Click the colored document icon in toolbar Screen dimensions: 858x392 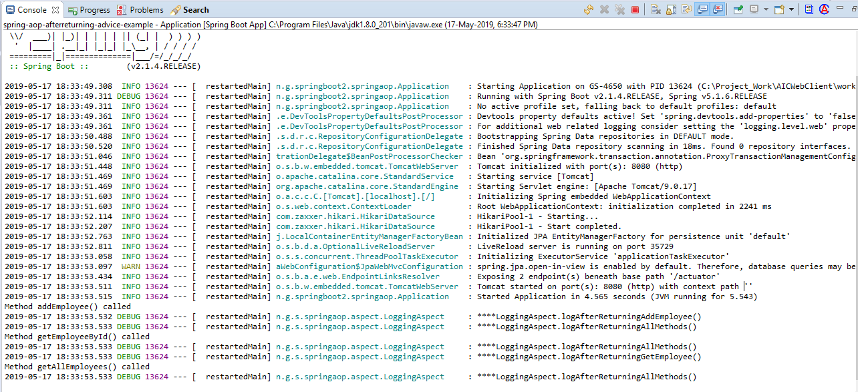(809, 9)
